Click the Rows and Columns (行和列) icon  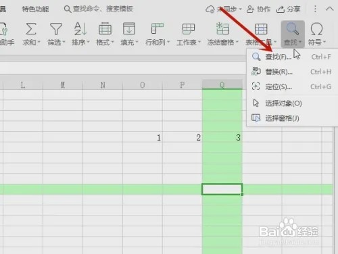(x=158, y=29)
